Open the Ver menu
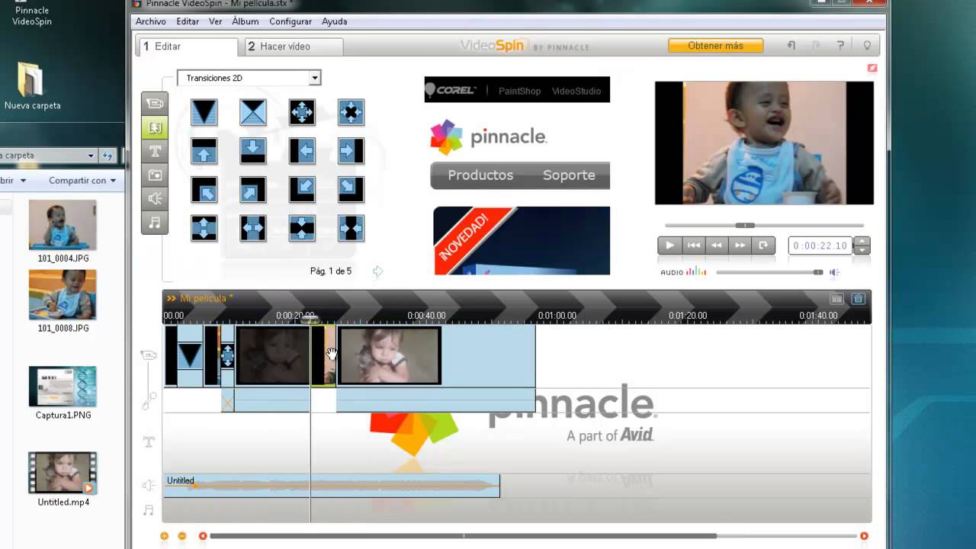This screenshot has width=976, height=549. pyautogui.click(x=216, y=22)
